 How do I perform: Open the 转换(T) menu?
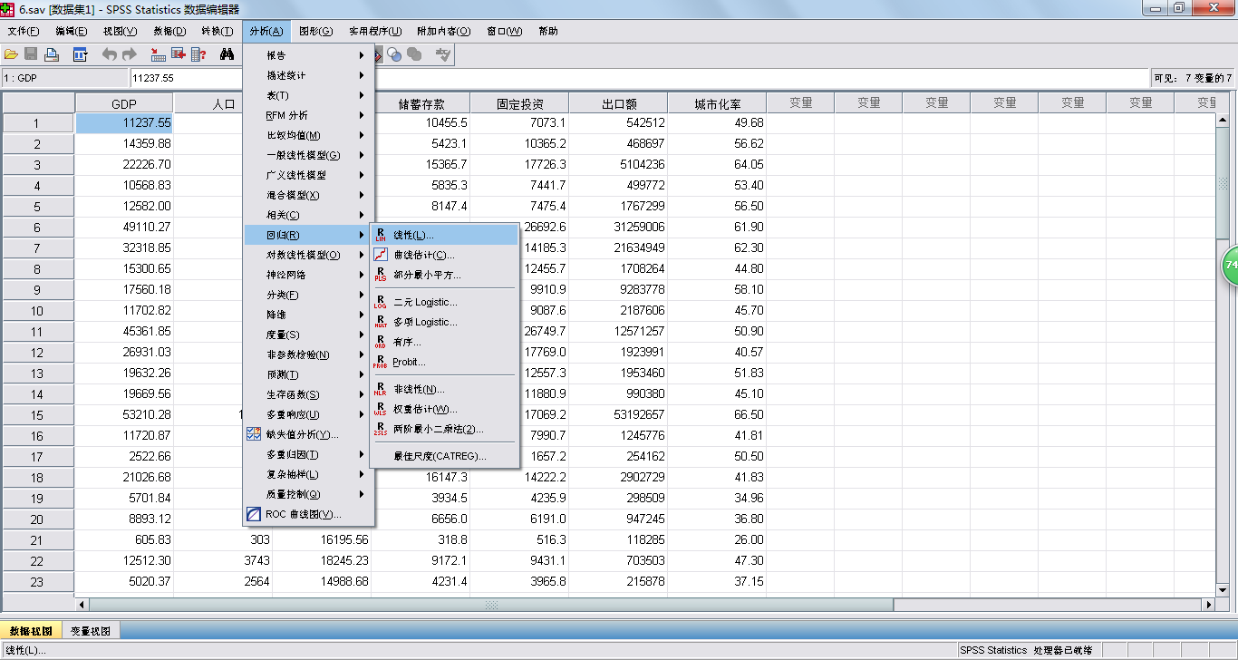click(218, 31)
